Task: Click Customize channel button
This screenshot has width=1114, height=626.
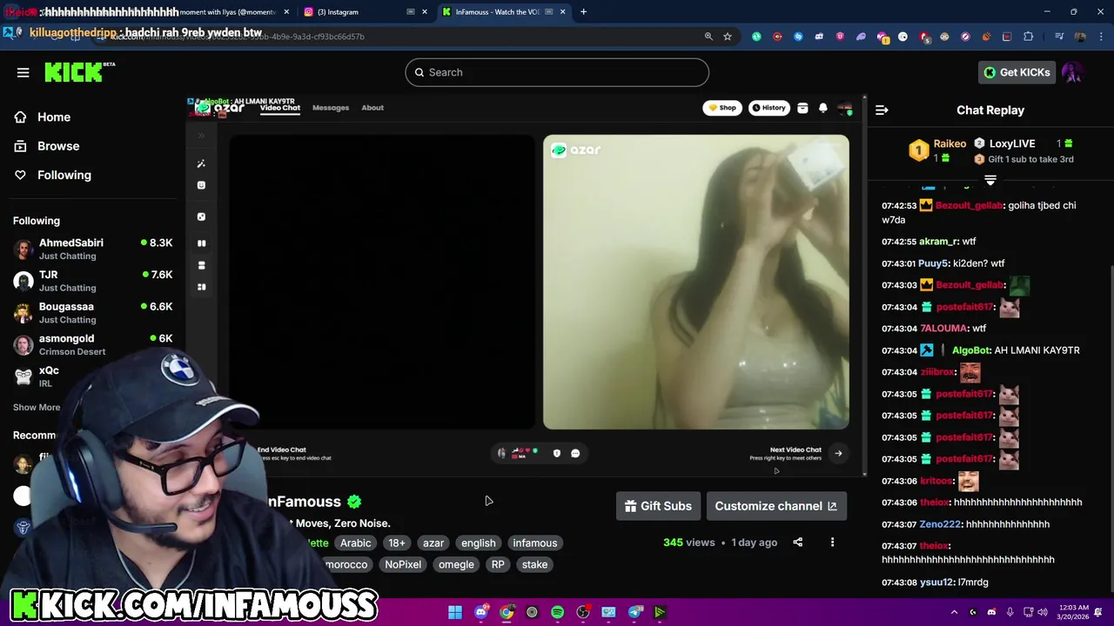Action: coord(775,506)
